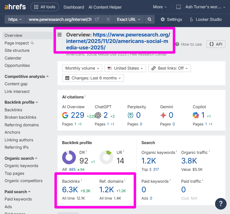Collapse the Paid search section
This screenshot has height=214, width=230.
tap(17, 192)
